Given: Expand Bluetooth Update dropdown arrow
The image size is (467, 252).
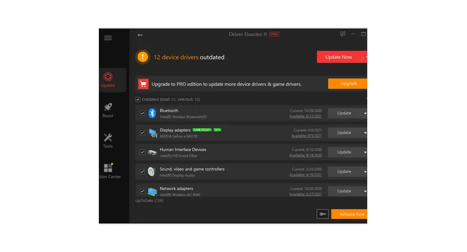Looking at the screenshot, I should (365, 113).
